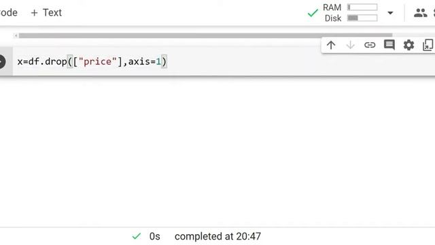Move cell up with arrow icon
Viewport: 435px width, 245px height.
coord(331,45)
